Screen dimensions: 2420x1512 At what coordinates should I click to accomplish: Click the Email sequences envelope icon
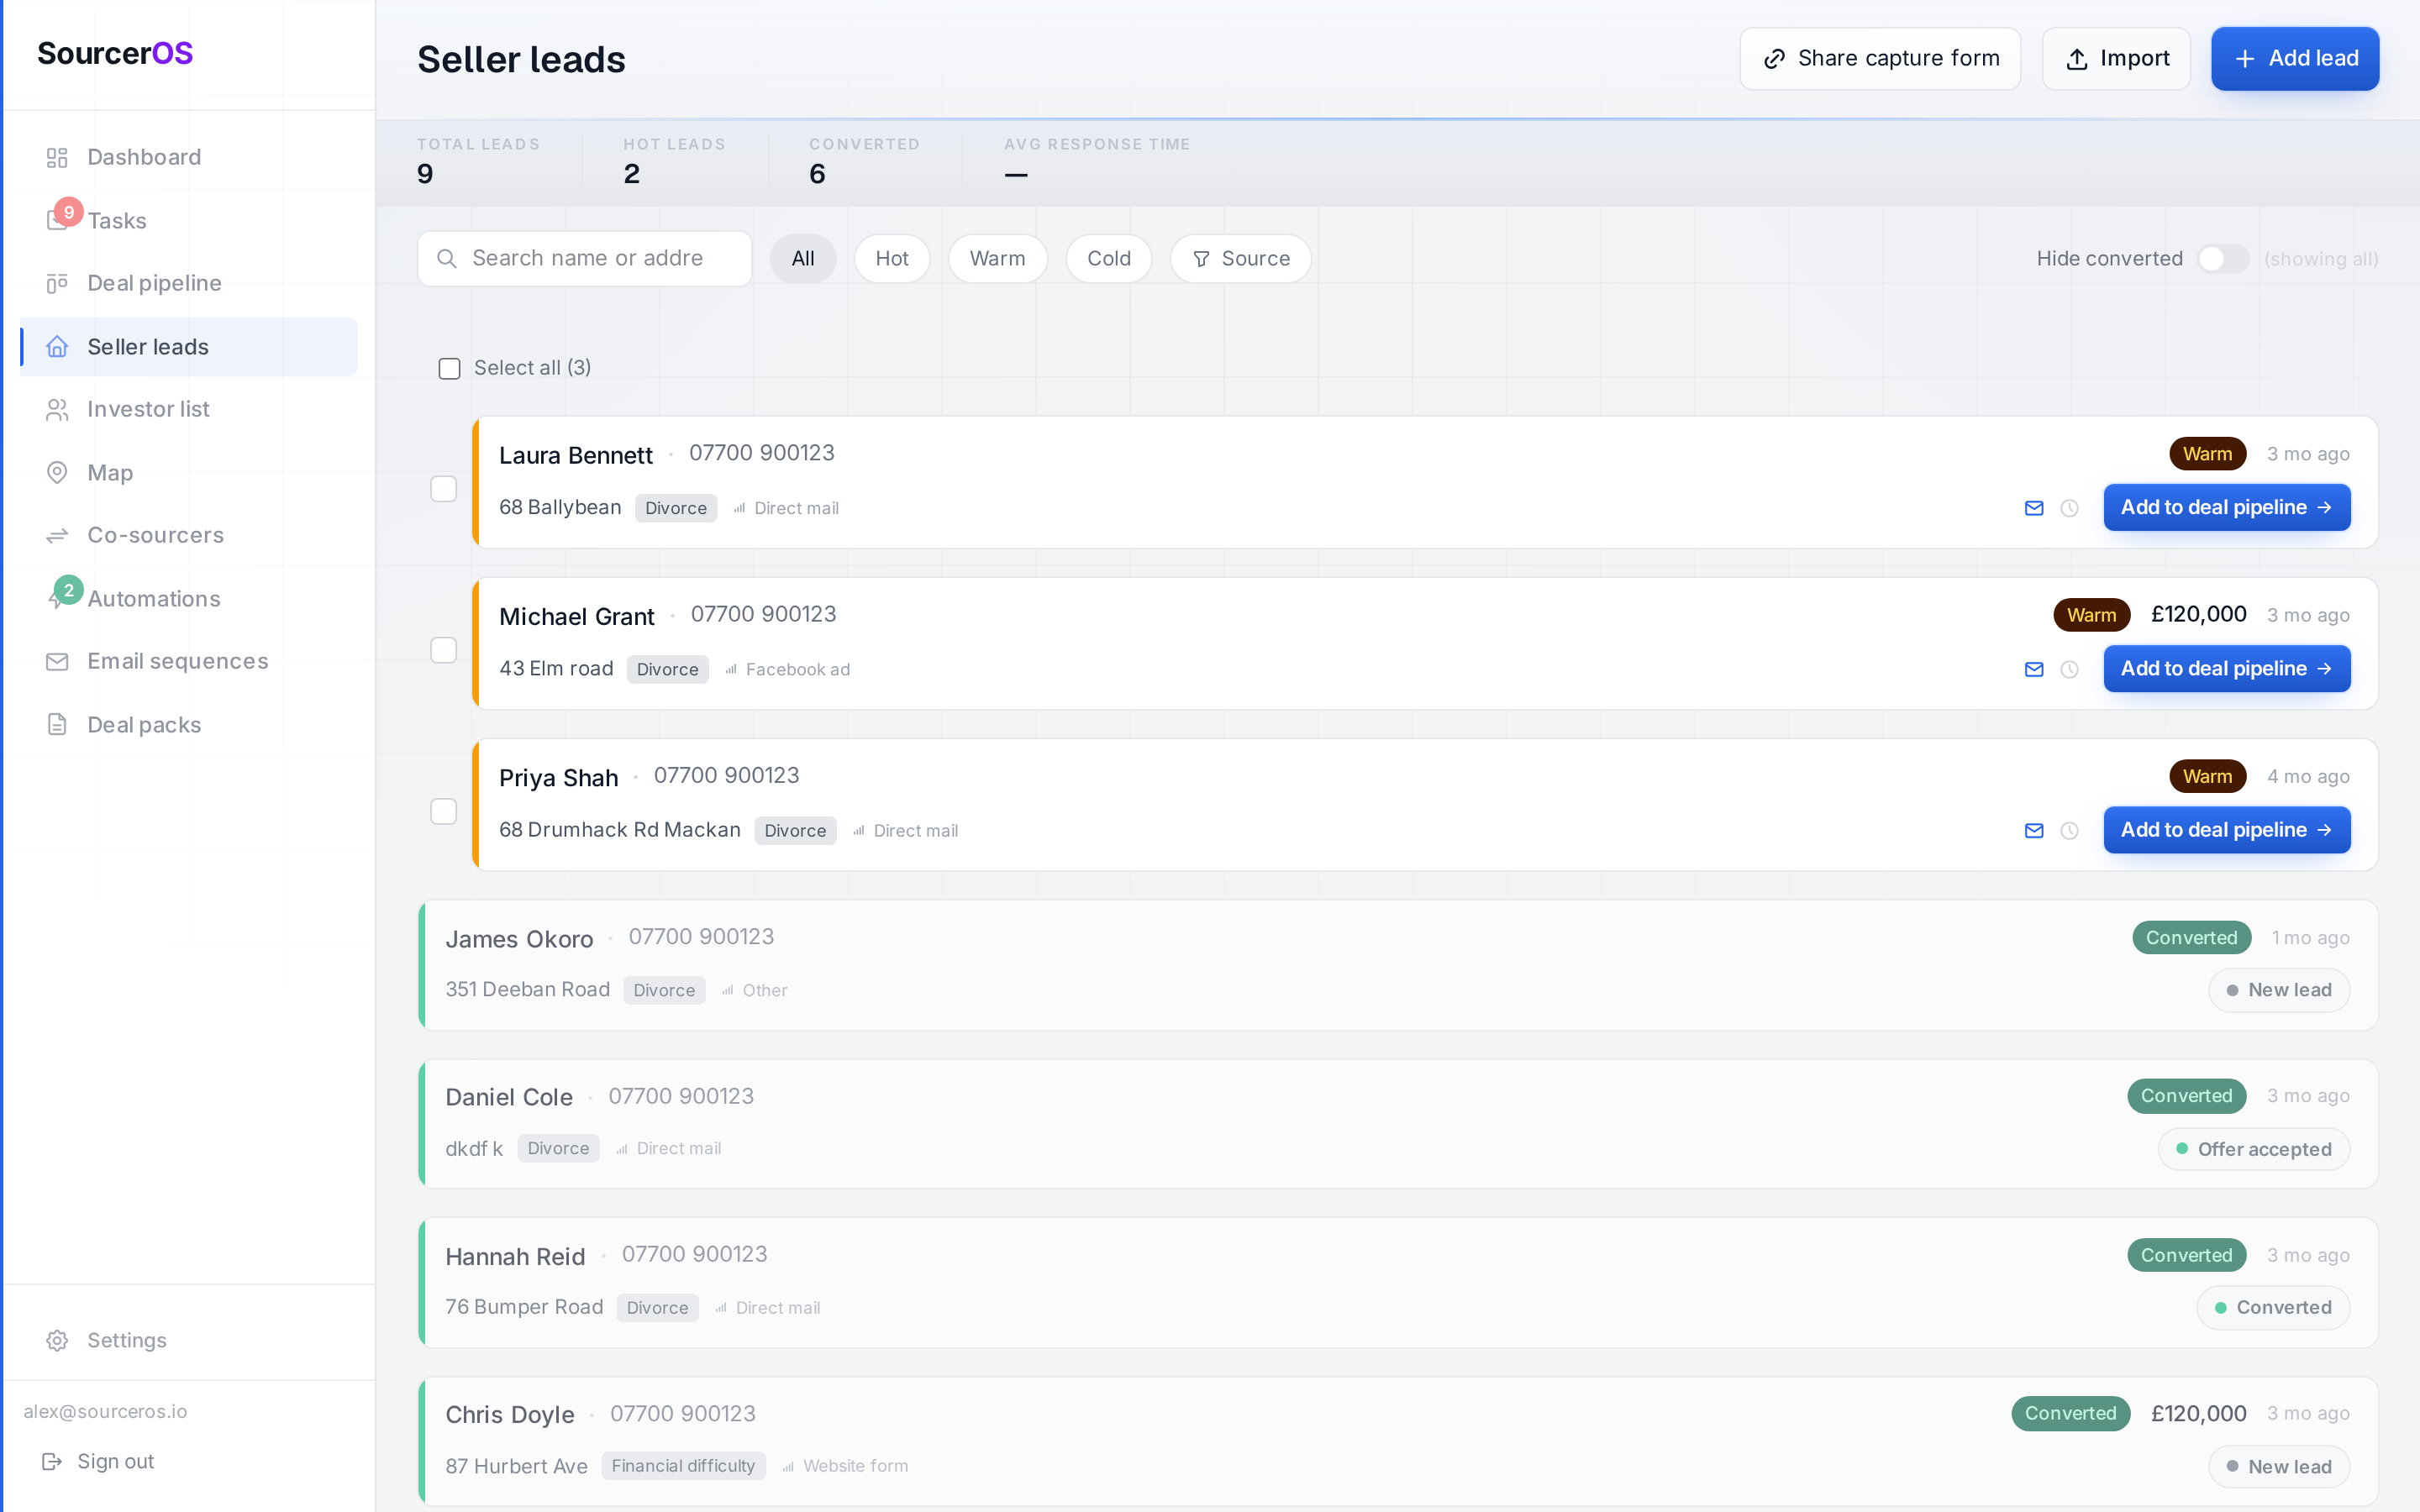coord(57,661)
